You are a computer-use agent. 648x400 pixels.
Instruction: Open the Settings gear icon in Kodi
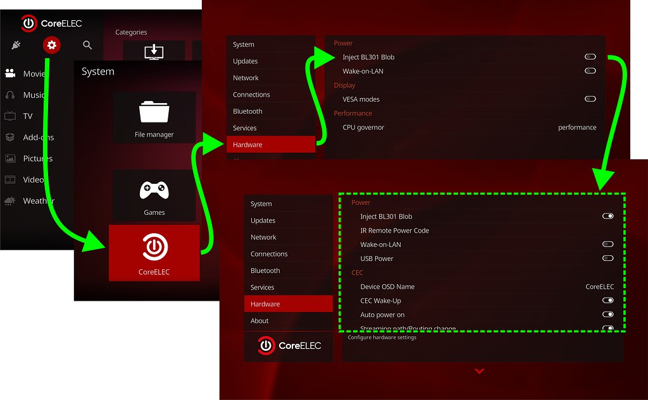52,45
